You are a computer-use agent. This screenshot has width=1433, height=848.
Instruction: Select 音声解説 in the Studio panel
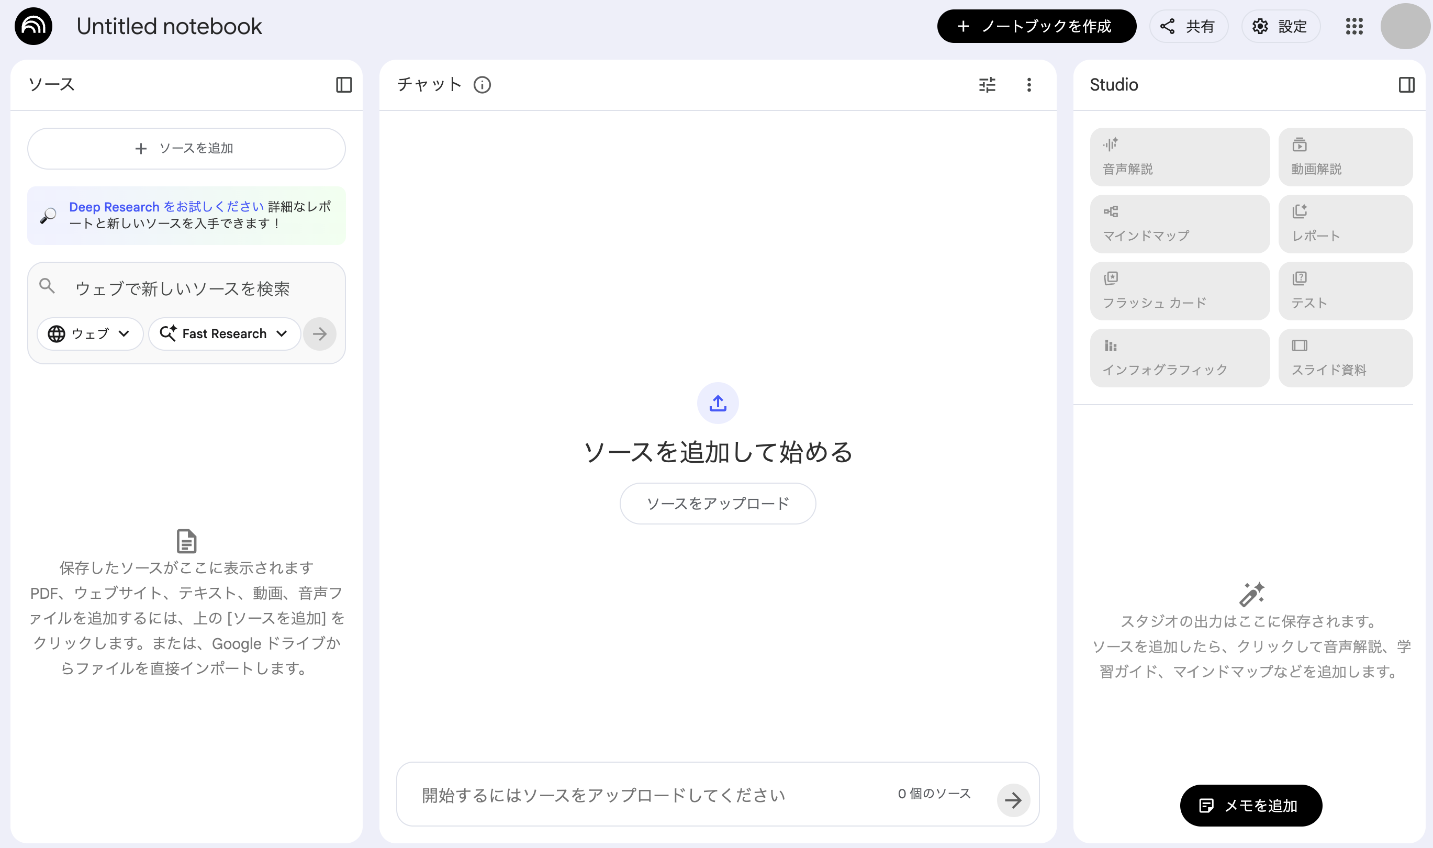pyautogui.click(x=1179, y=157)
